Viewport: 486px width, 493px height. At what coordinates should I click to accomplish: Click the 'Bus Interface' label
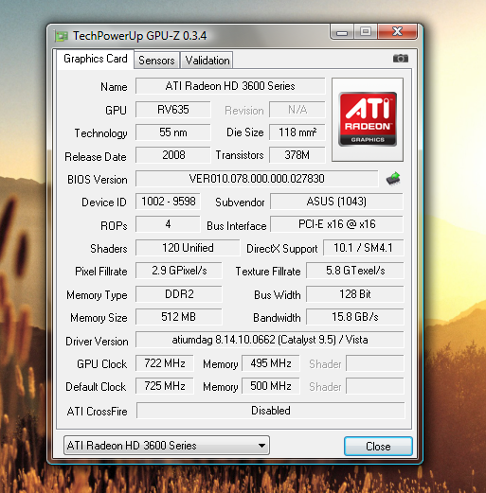tap(237, 226)
